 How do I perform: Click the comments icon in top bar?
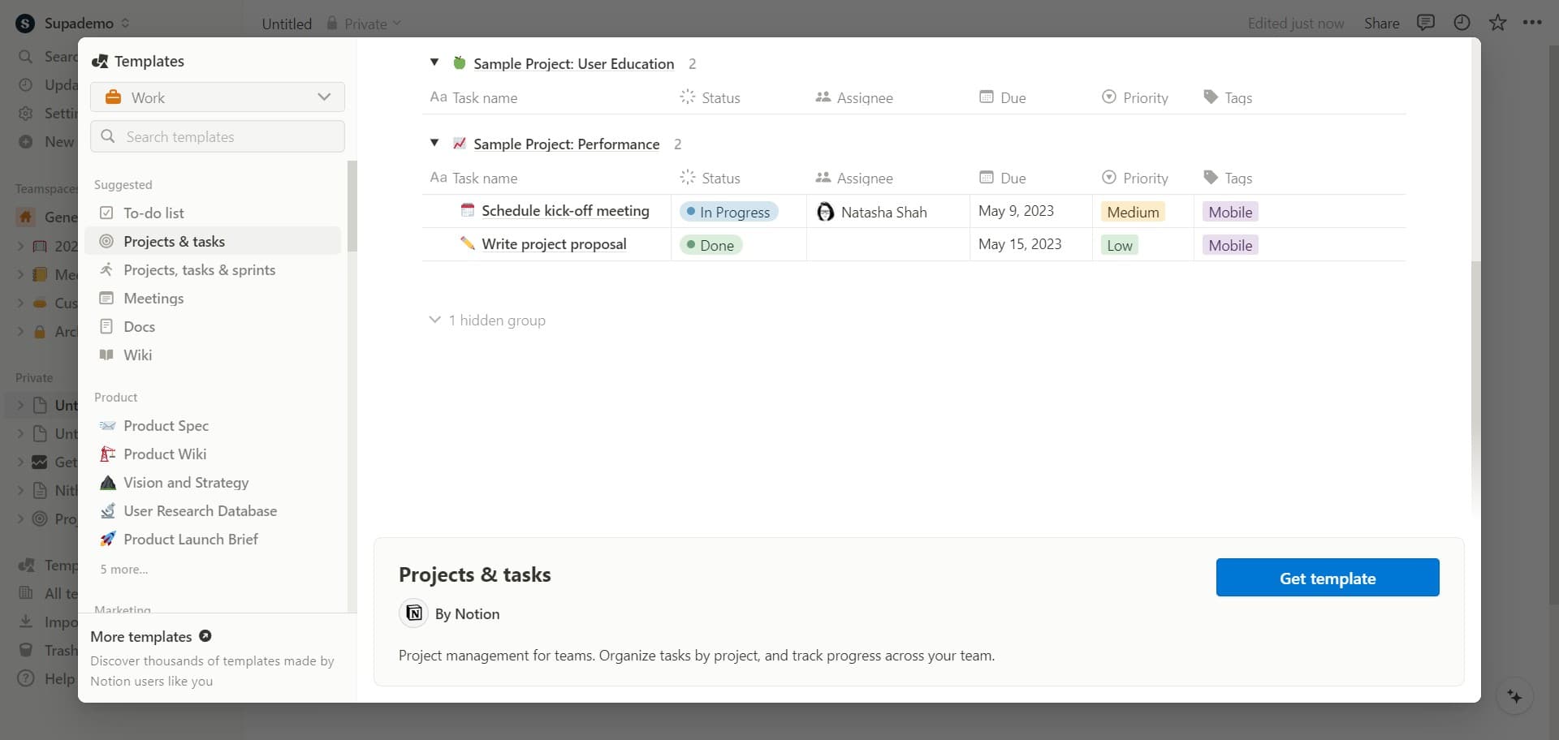tap(1425, 23)
